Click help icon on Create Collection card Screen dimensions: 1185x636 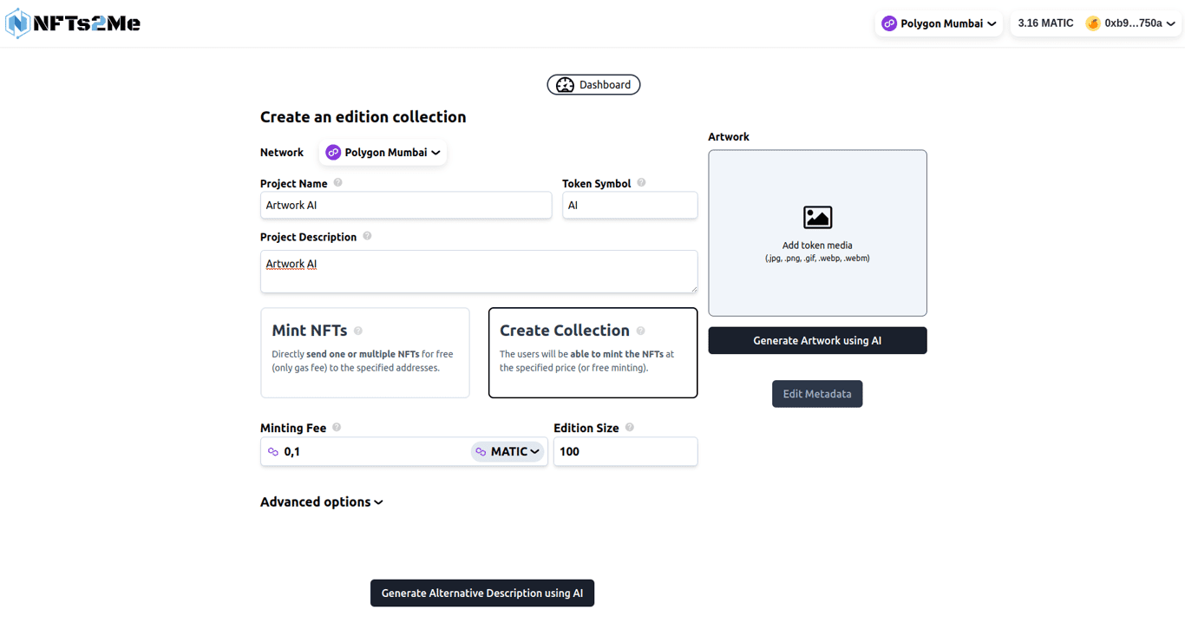pyautogui.click(x=641, y=331)
